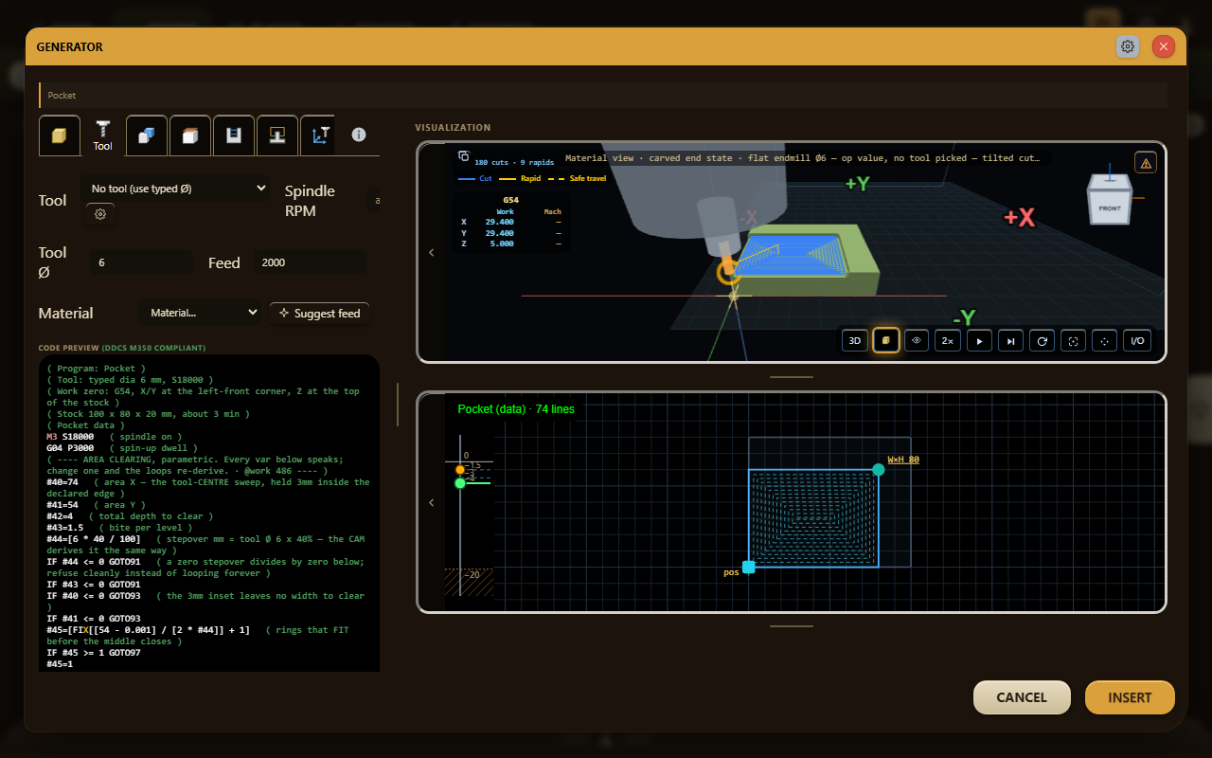Viewport: 1212px width, 758px height.
Task: Reset the simulation with reload icon
Action: 1042,340
